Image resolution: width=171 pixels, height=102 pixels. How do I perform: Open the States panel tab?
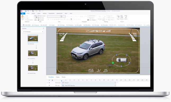click(58, 77)
